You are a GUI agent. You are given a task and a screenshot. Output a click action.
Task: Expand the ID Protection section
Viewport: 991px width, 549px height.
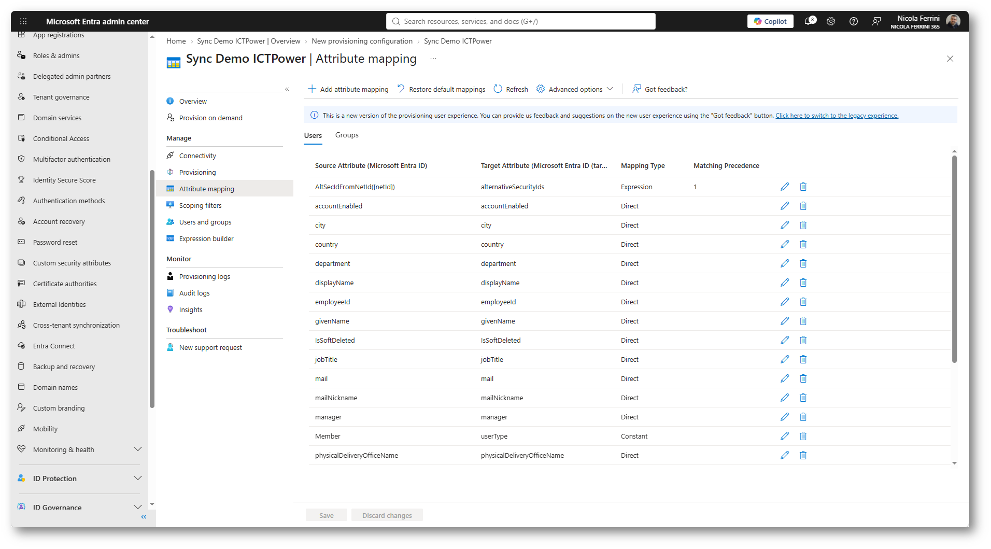138,478
